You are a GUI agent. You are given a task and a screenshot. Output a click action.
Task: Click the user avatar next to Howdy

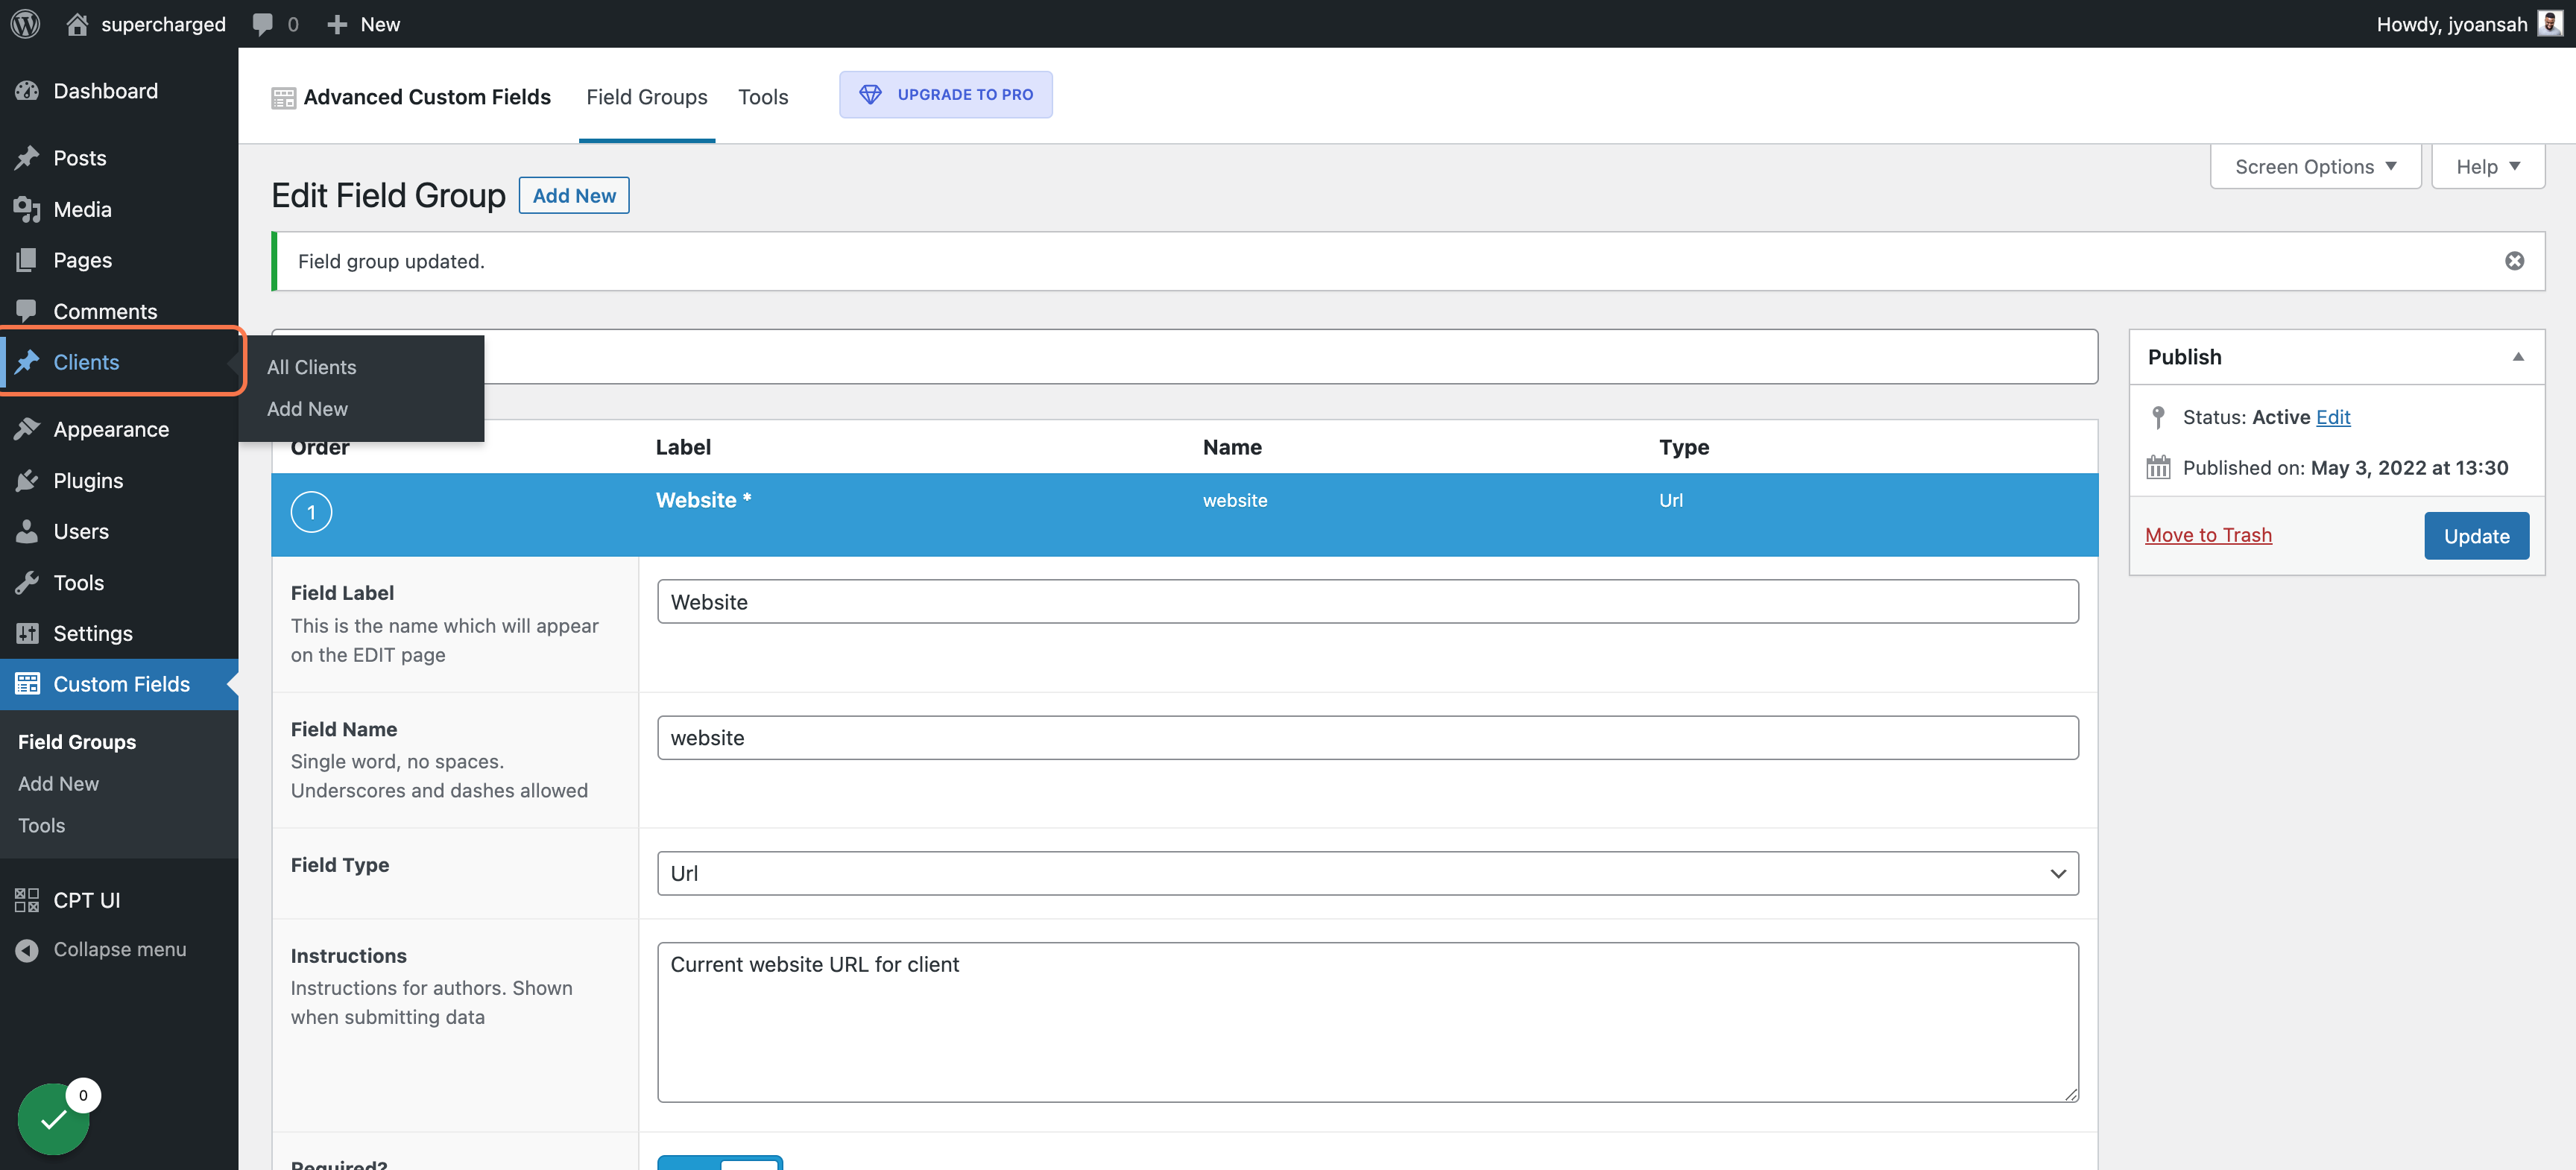click(2550, 24)
